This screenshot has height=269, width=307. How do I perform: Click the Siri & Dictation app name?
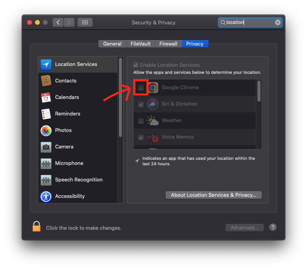click(x=179, y=104)
